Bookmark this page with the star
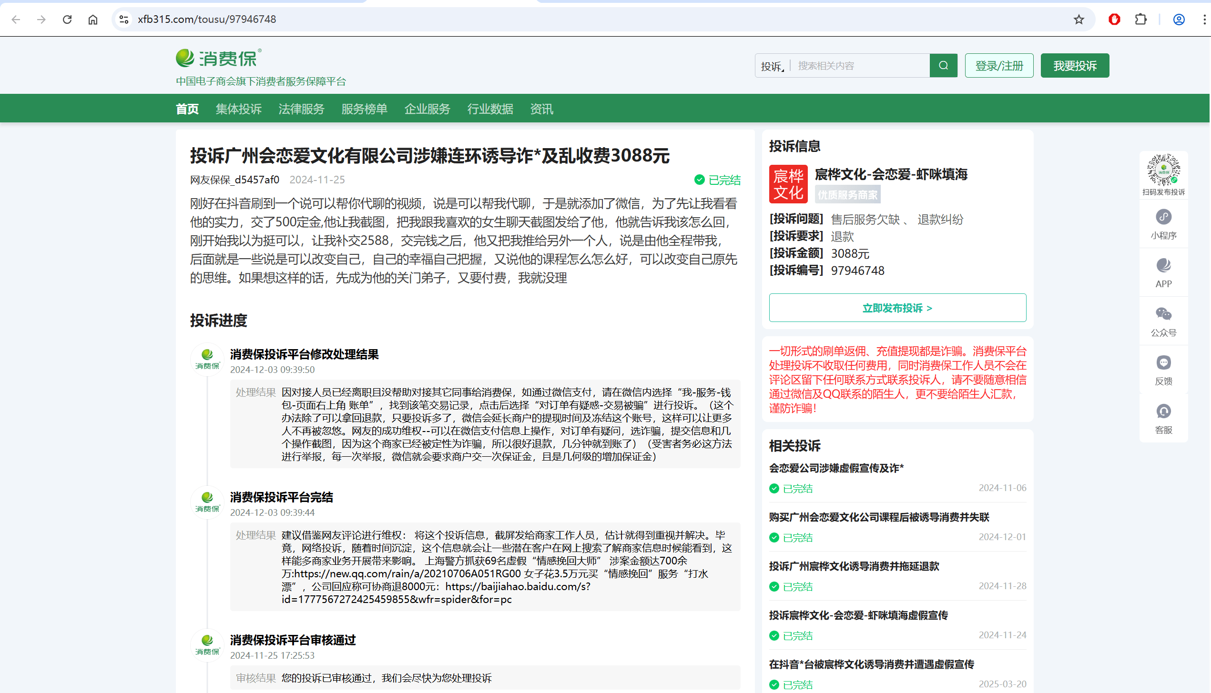This screenshot has height=693, width=1211. tap(1079, 19)
